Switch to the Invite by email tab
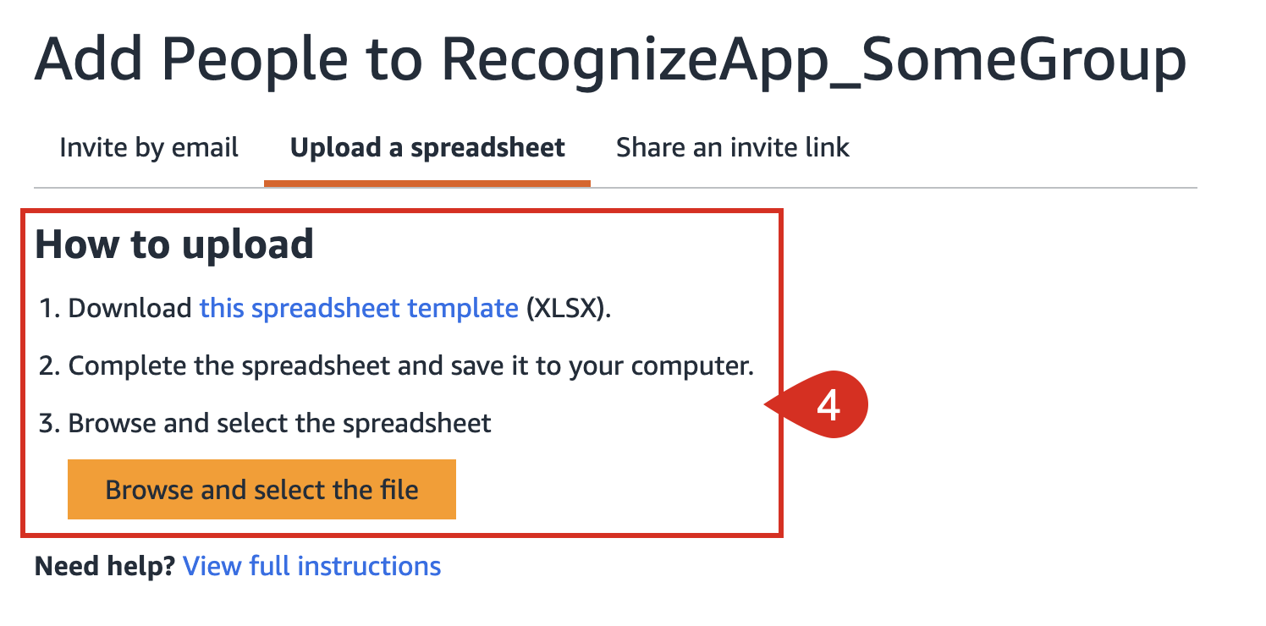1266x626 pixels. tap(149, 148)
